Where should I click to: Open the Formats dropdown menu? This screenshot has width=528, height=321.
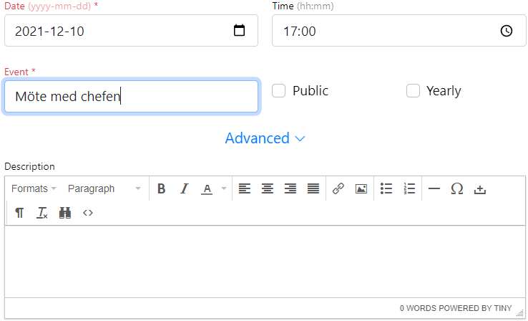pyautogui.click(x=34, y=188)
